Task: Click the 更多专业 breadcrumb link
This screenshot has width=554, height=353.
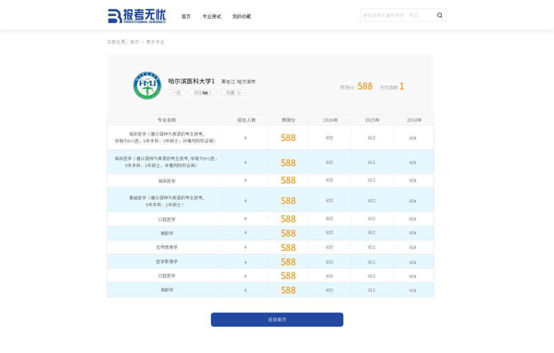Action: point(155,42)
